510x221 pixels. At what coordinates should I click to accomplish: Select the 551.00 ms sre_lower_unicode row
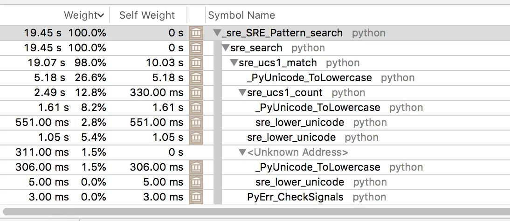tap(300, 123)
